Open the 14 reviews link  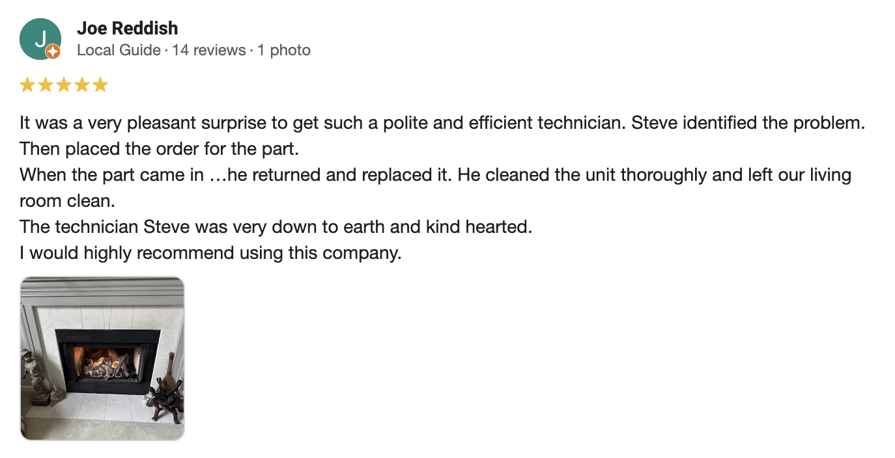(209, 50)
